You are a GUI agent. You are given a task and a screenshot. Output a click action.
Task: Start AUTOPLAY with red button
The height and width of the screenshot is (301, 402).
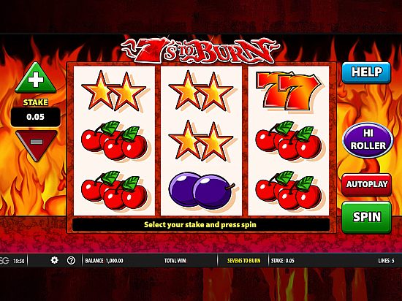pyautogui.click(x=367, y=184)
